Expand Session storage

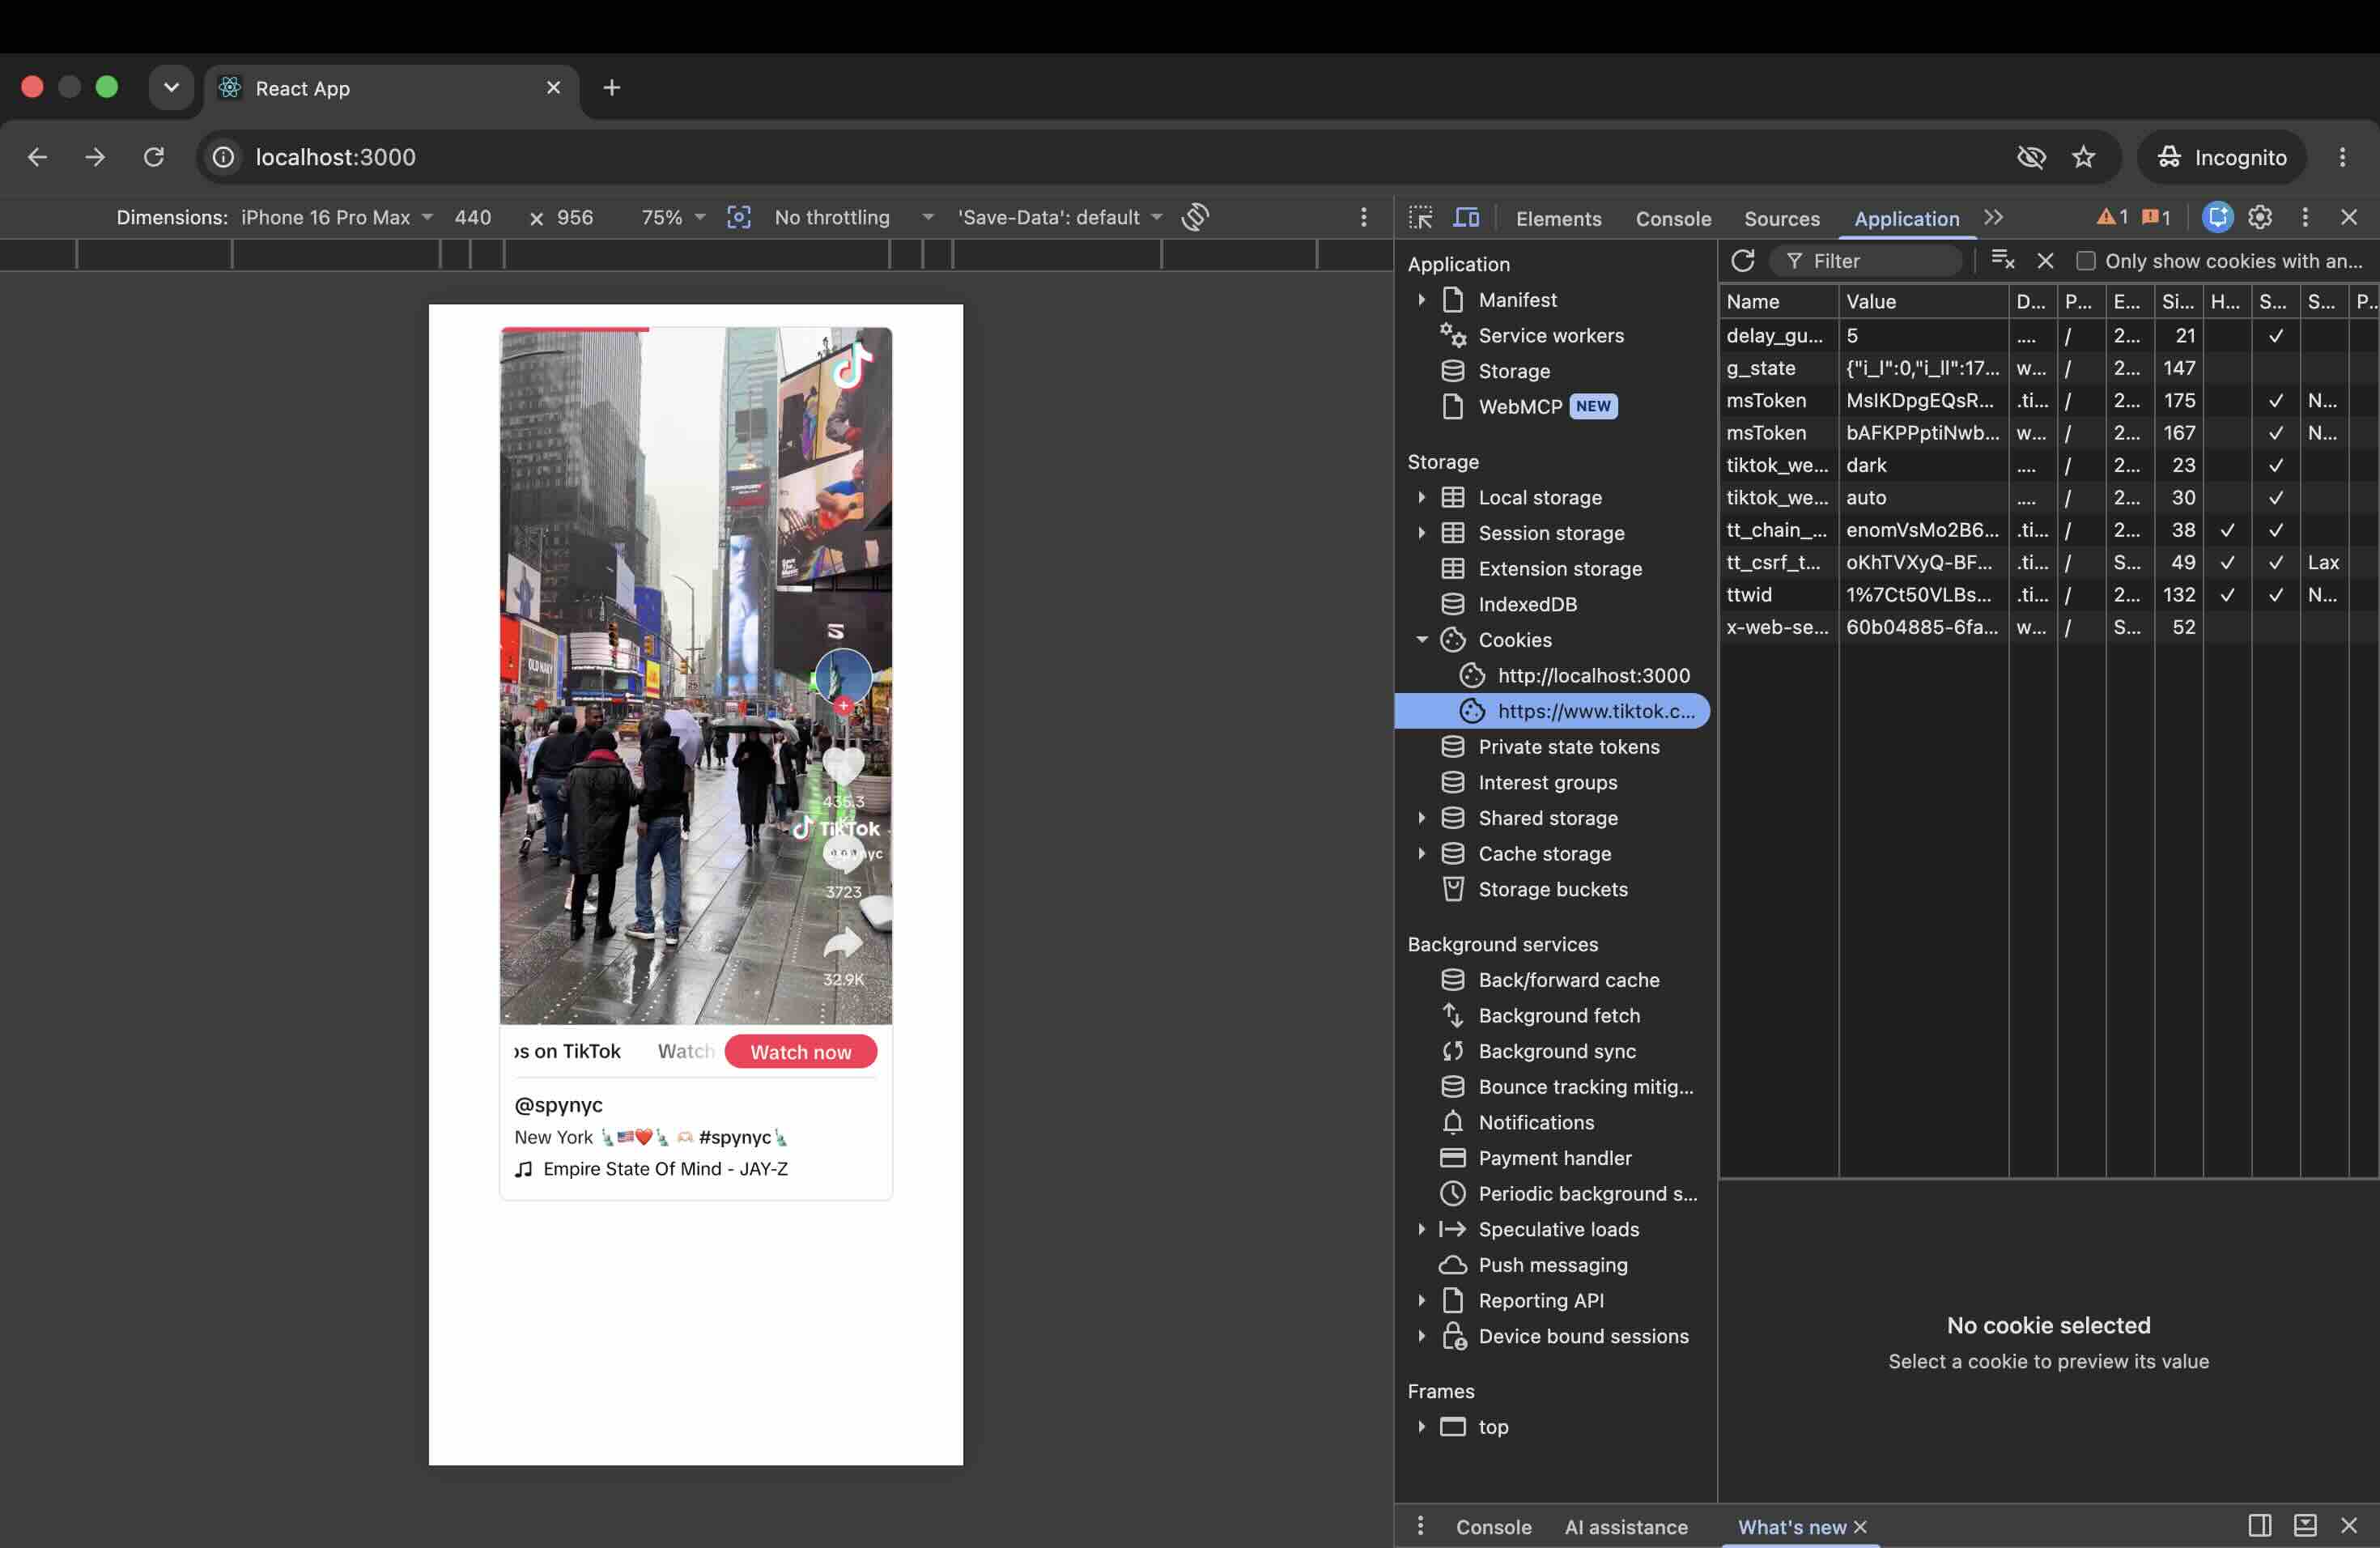(1421, 533)
